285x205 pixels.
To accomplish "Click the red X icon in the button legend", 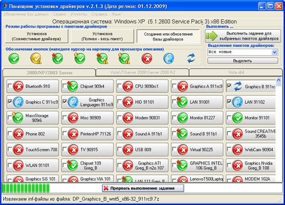I will tap(147, 58).
